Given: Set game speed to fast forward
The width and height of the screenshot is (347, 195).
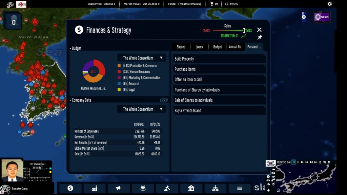Looking at the screenshot, I should pos(307,162).
